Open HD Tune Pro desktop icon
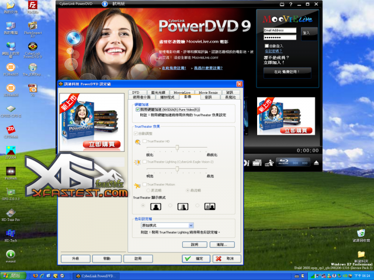 [11, 215]
